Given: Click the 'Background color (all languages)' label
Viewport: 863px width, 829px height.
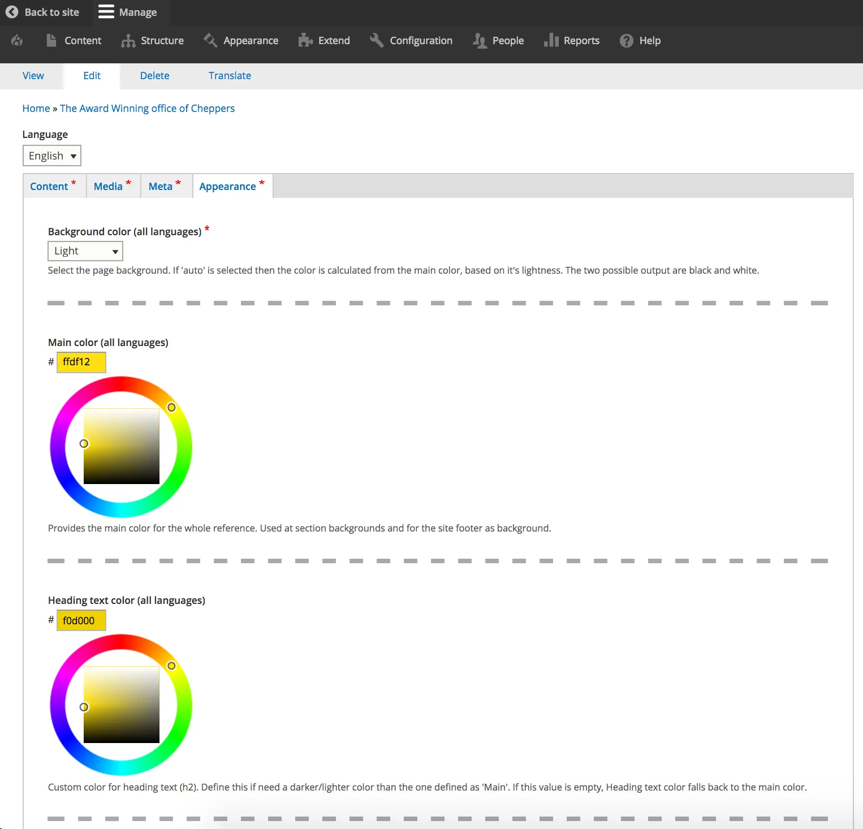Looking at the screenshot, I should point(124,232).
